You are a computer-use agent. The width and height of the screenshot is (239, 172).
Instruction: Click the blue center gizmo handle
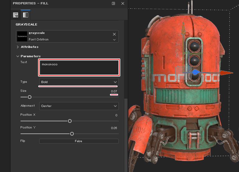pyautogui.click(x=195, y=72)
